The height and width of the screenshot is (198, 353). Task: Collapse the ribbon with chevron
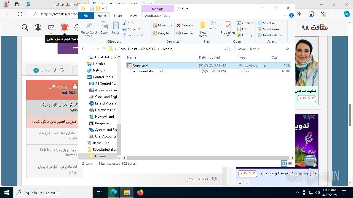pos(285,16)
